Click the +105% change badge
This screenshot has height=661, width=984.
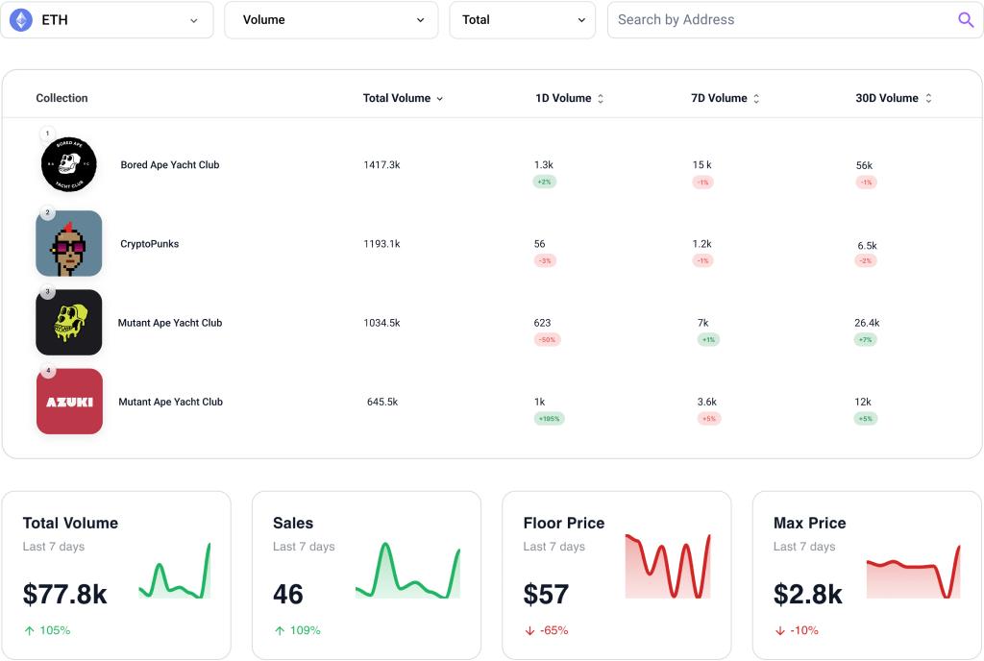tap(549, 419)
